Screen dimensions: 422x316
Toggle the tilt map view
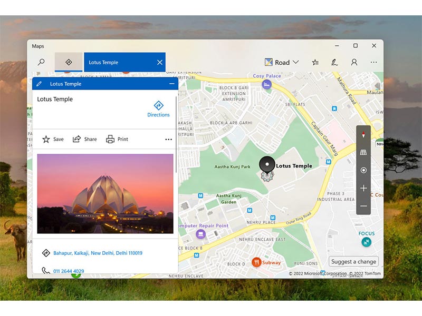363,152
